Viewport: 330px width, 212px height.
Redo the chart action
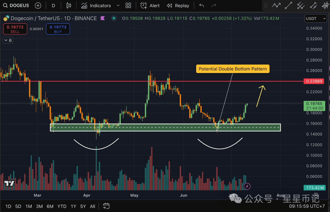click(x=214, y=5)
